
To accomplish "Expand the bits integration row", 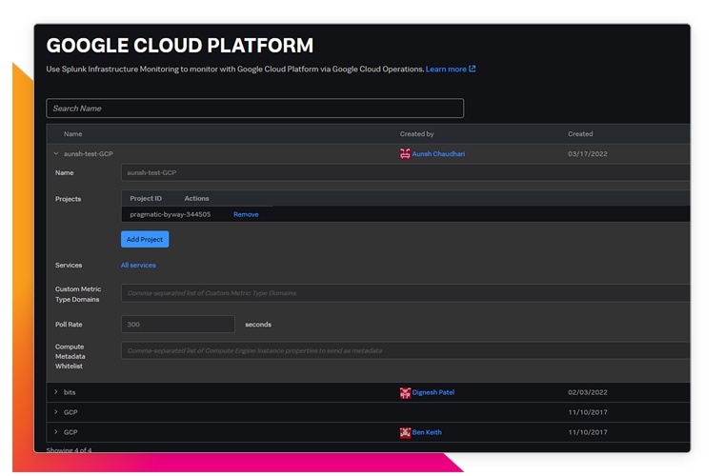I will click(56, 392).
